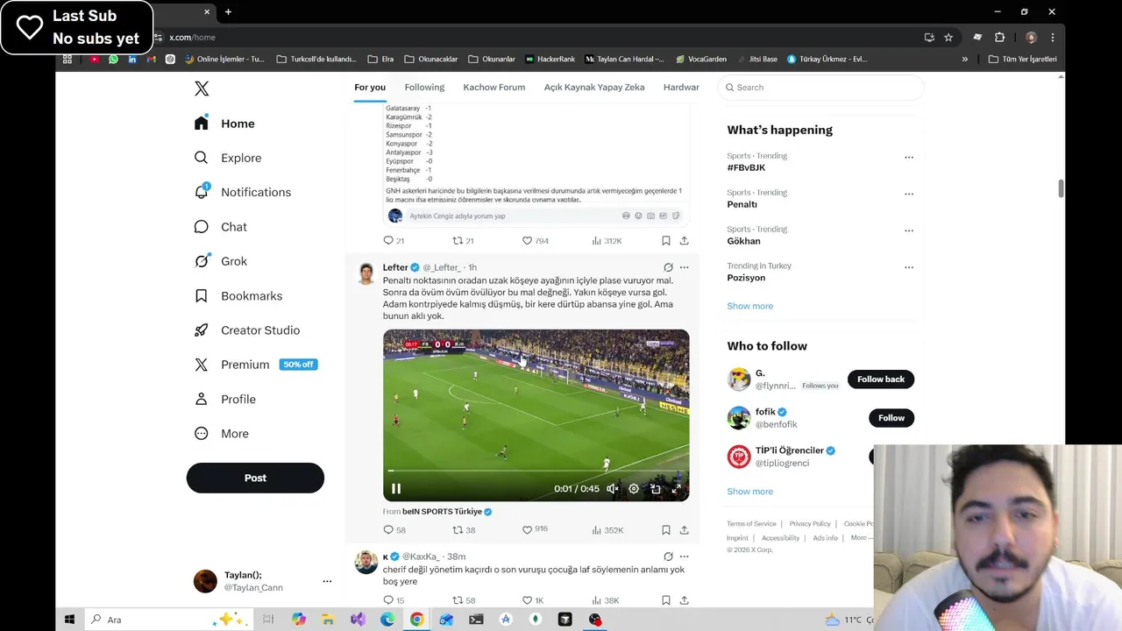
Task: Click the Post button
Action: click(255, 478)
